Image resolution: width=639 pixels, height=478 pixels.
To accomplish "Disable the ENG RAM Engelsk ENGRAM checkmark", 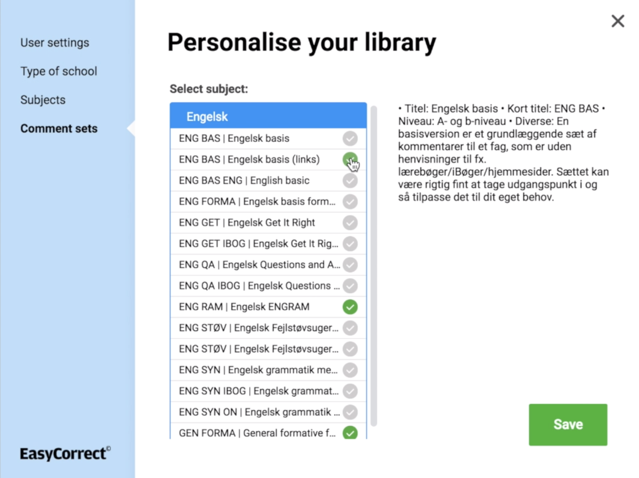I will pyautogui.click(x=350, y=307).
